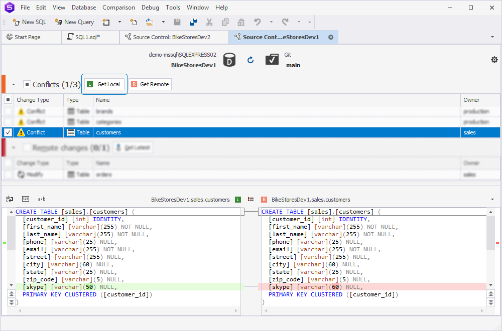Click the new object icon beside New Query
The image size is (502, 331).
click(x=106, y=22)
